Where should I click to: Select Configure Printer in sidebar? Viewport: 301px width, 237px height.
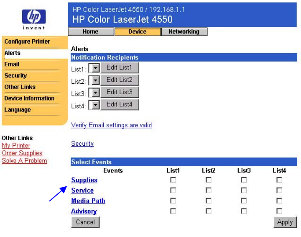[x=27, y=41]
